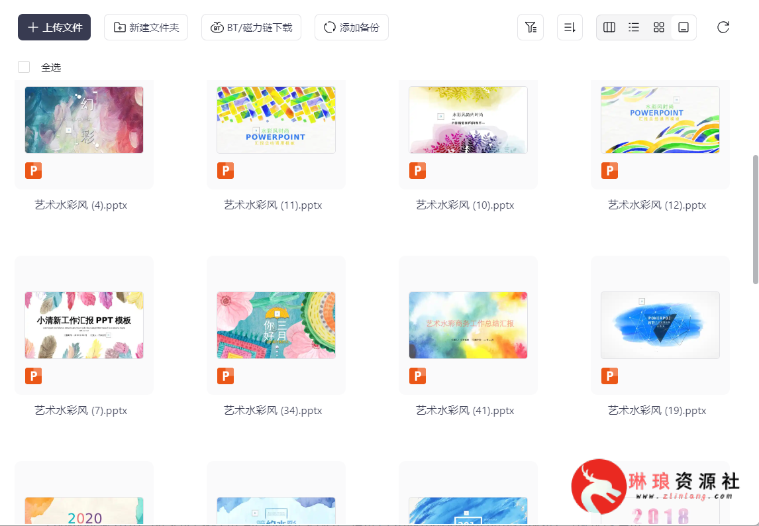
Task: Select file name 艺术水彩风 (12).pptx
Action: [x=657, y=205]
